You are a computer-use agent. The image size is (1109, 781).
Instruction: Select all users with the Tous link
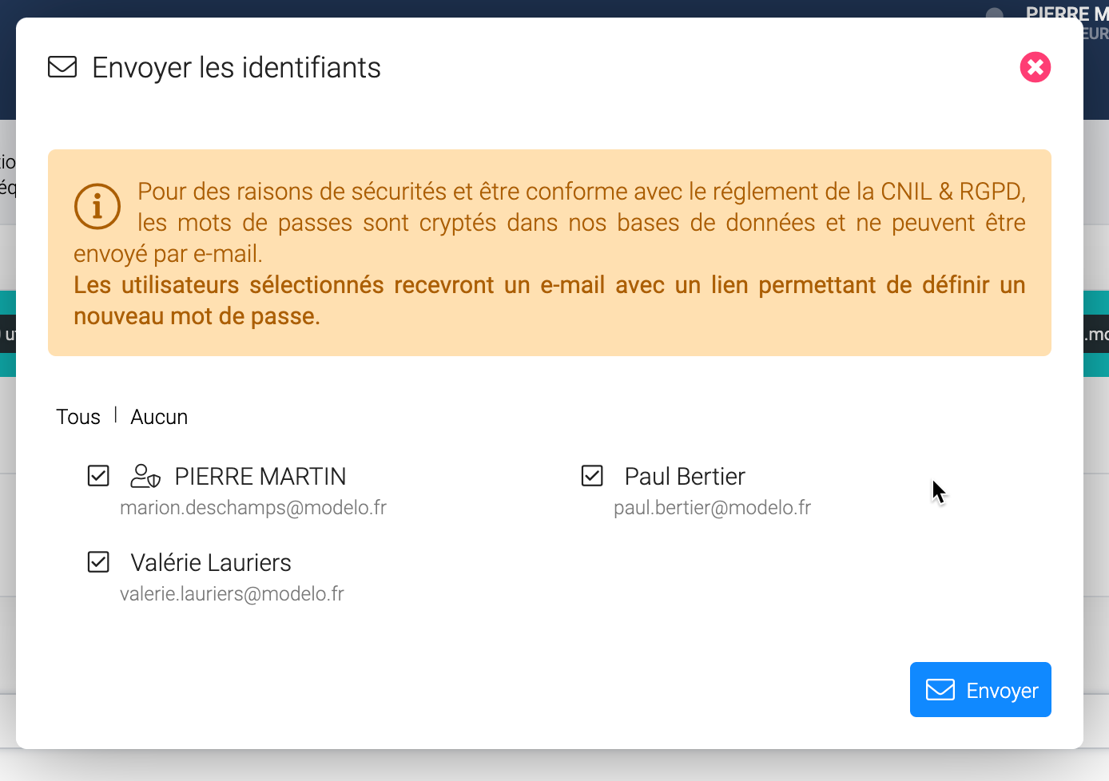78,417
